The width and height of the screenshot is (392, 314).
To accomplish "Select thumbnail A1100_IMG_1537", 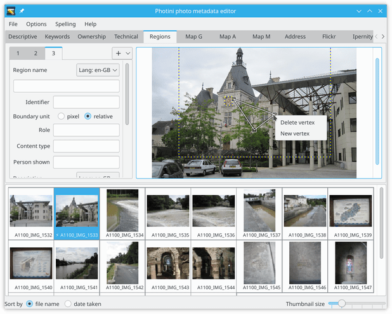I will click(x=259, y=214).
